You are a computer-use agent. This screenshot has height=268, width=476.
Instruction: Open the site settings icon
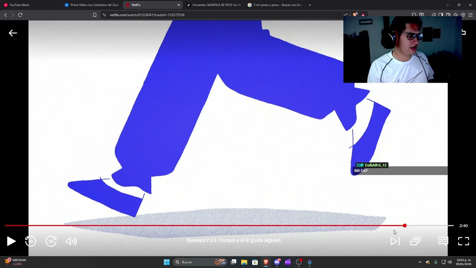pyautogui.click(x=104, y=15)
